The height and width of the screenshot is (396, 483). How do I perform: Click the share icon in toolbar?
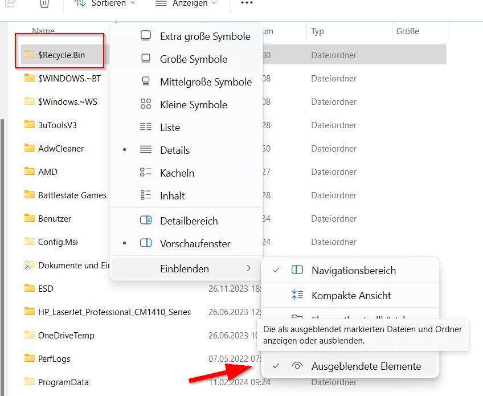pos(10,3)
